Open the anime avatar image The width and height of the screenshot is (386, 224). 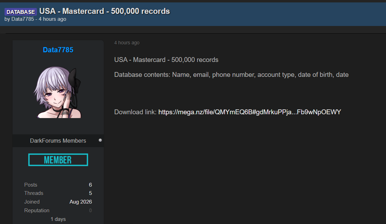[x=58, y=92]
